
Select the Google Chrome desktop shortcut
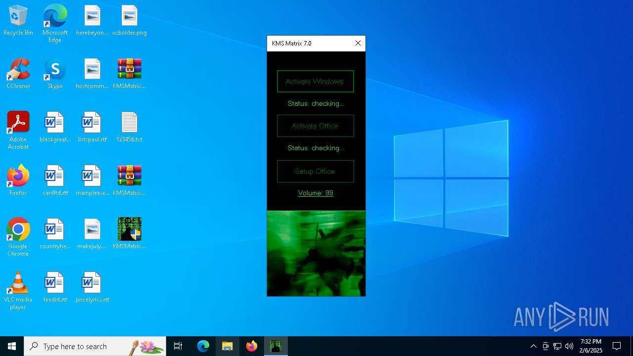(18, 237)
